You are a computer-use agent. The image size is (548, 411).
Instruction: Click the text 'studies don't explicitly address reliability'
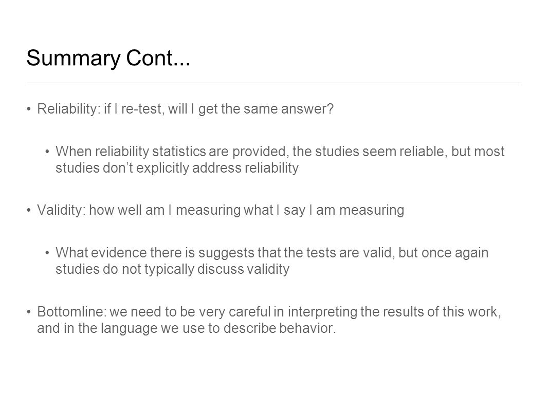pyautogui.click(x=177, y=168)
